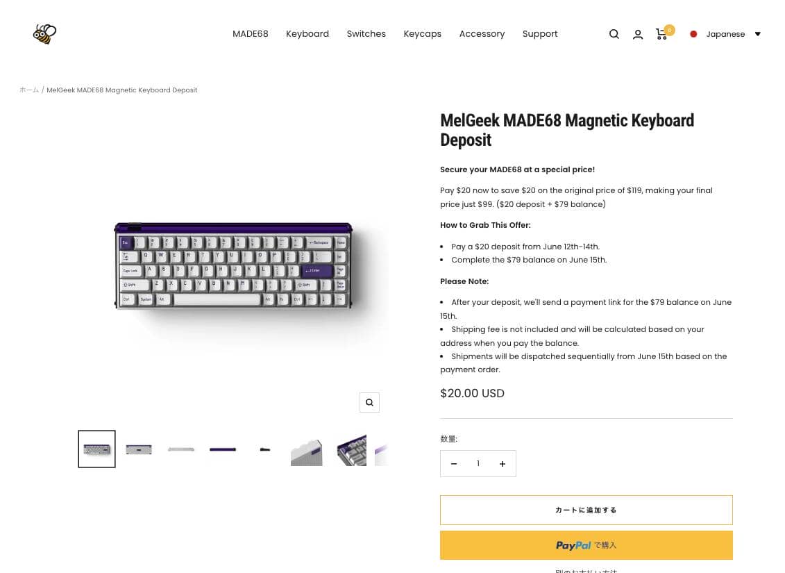
Task: Expand the Japanese language dropdown
Action: pos(725,34)
